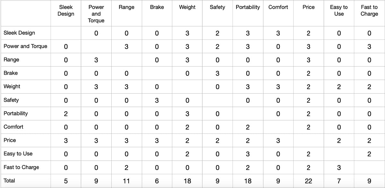
Task: Click the Price total cell showing 22
Action: click(308, 181)
